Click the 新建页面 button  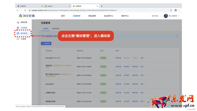(x=46, y=43)
